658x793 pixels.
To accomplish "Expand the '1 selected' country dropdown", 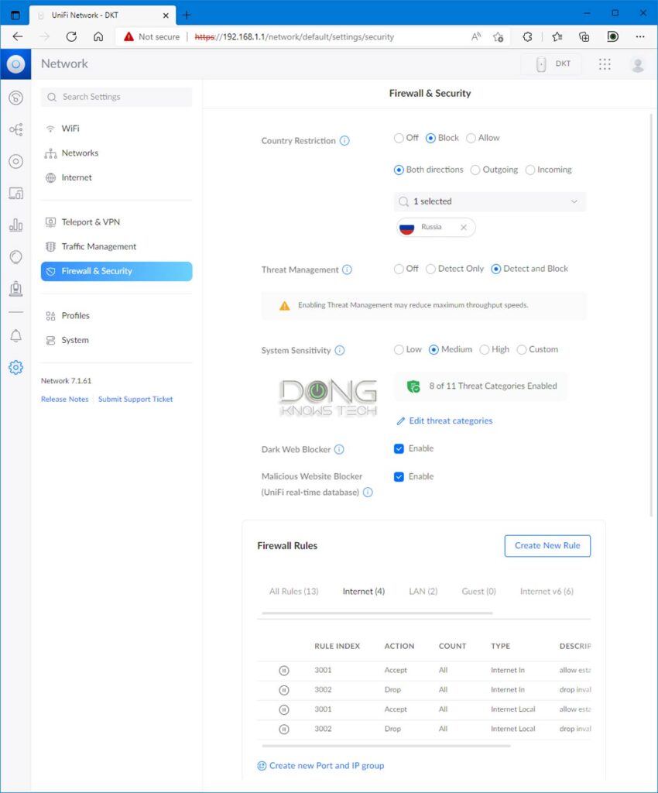I will (x=490, y=201).
